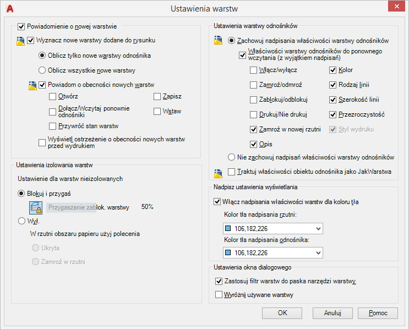This screenshot has width=409, height=330.
Task: Toggle the Powiadomienie o nowej warstwie checkbox
Action: [21, 26]
